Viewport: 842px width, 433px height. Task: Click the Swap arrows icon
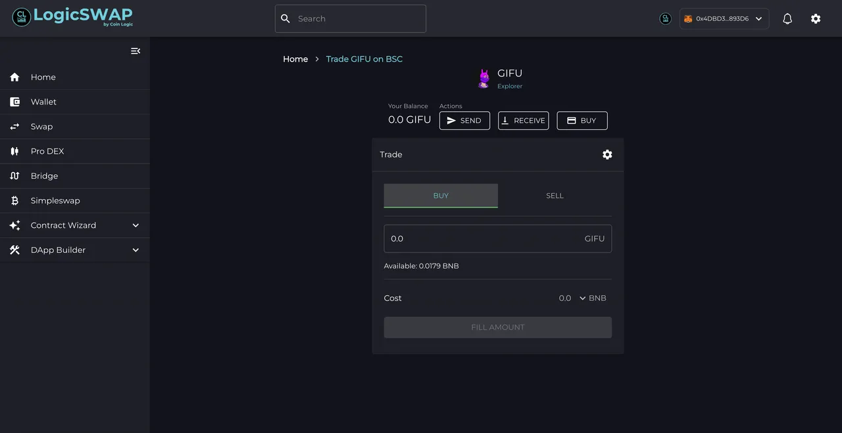pyautogui.click(x=14, y=126)
